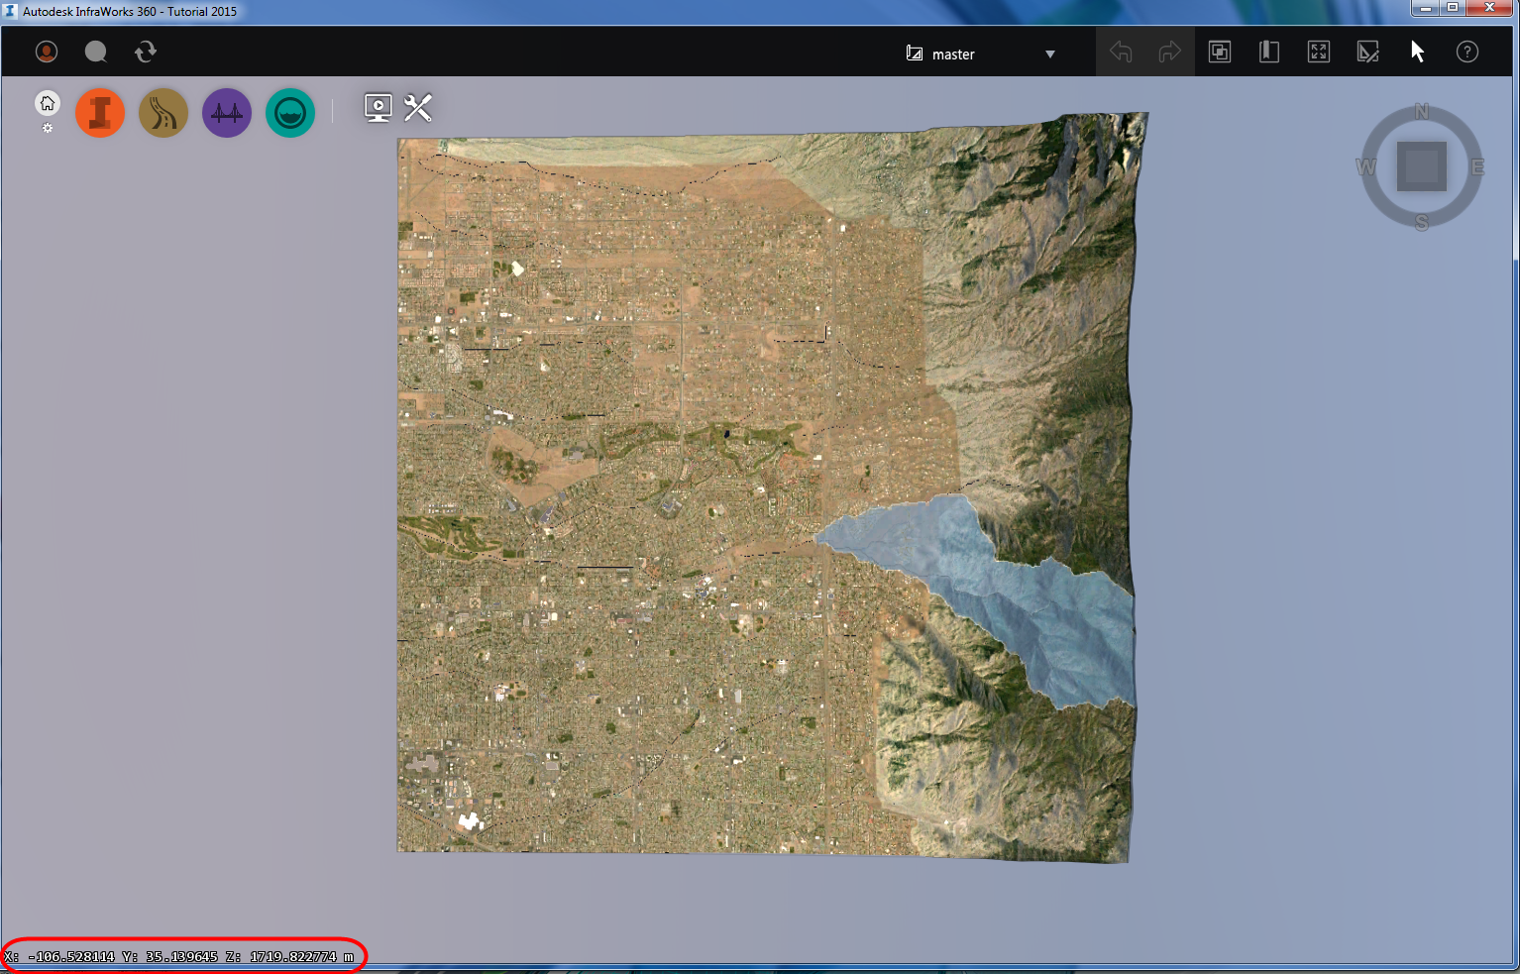Click the E on the compass
1520x974 pixels.
(1477, 166)
